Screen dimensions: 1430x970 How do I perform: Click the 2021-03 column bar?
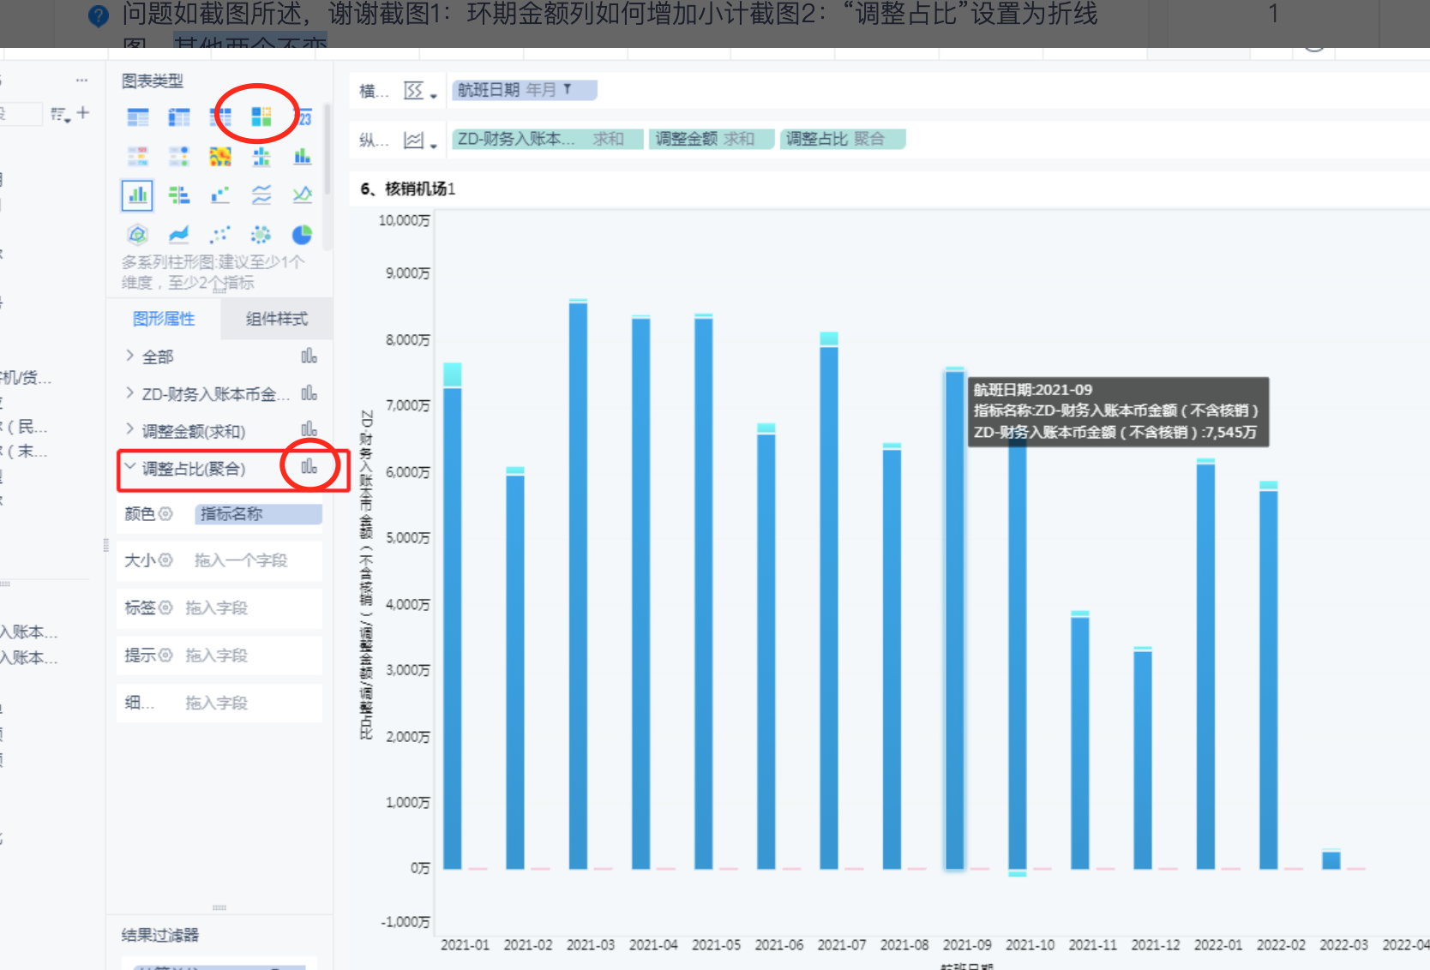coord(578,584)
